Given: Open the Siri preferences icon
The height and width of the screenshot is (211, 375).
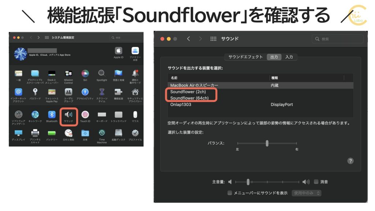Looking at the screenshot, I should (84, 73).
